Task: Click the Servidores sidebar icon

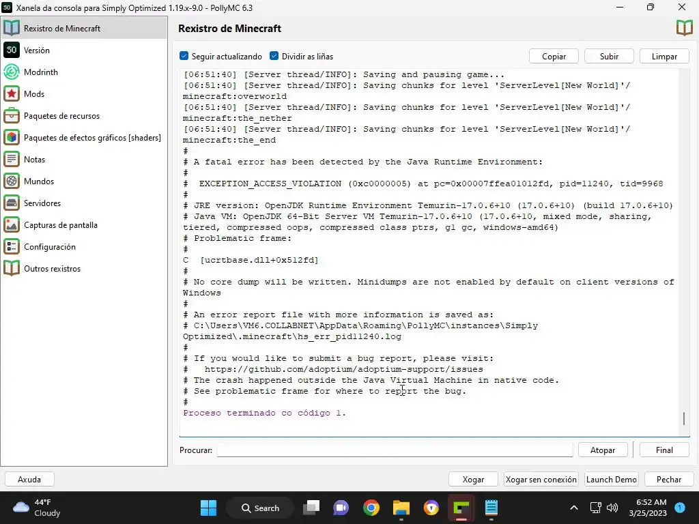Action: click(x=12, y=203)
